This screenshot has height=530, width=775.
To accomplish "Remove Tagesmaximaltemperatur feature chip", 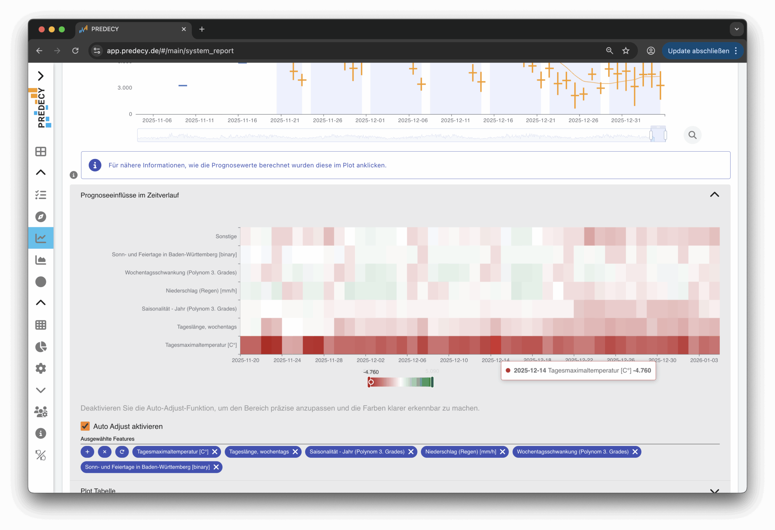I will click(x=215, y=452).
